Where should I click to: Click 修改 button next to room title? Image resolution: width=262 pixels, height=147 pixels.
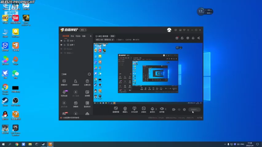click(113, 36)
